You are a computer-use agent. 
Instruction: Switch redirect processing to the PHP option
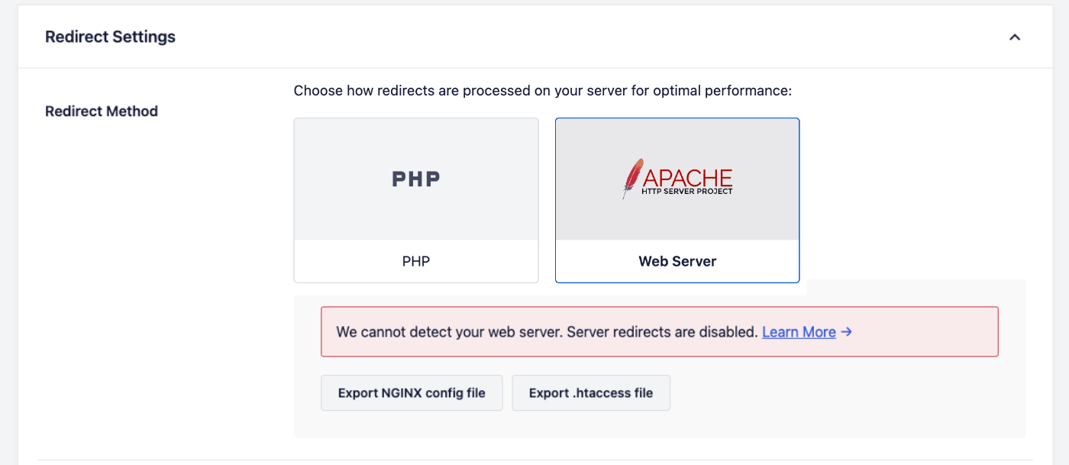tap(415, 200)
